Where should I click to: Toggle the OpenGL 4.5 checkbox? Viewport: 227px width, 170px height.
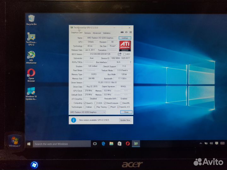(x=119, y=107)
